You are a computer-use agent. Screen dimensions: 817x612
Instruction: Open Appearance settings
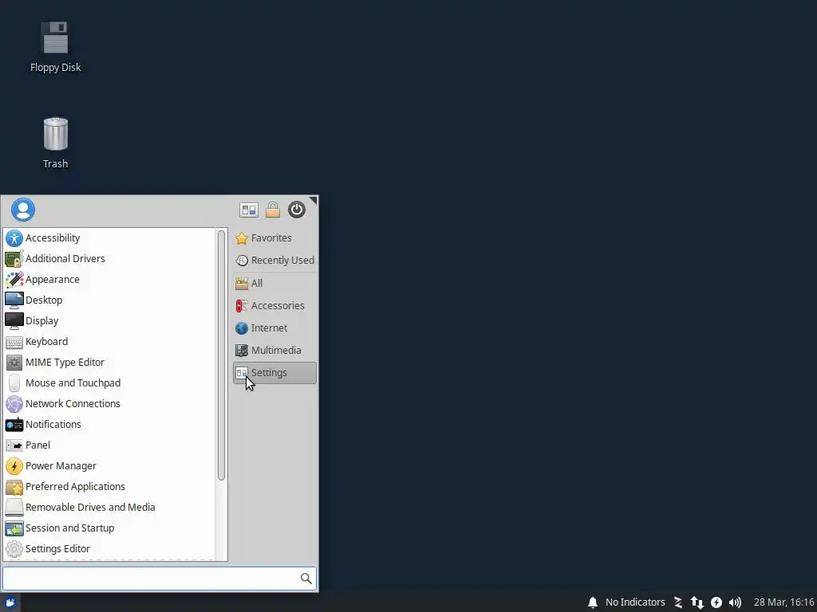109,280
